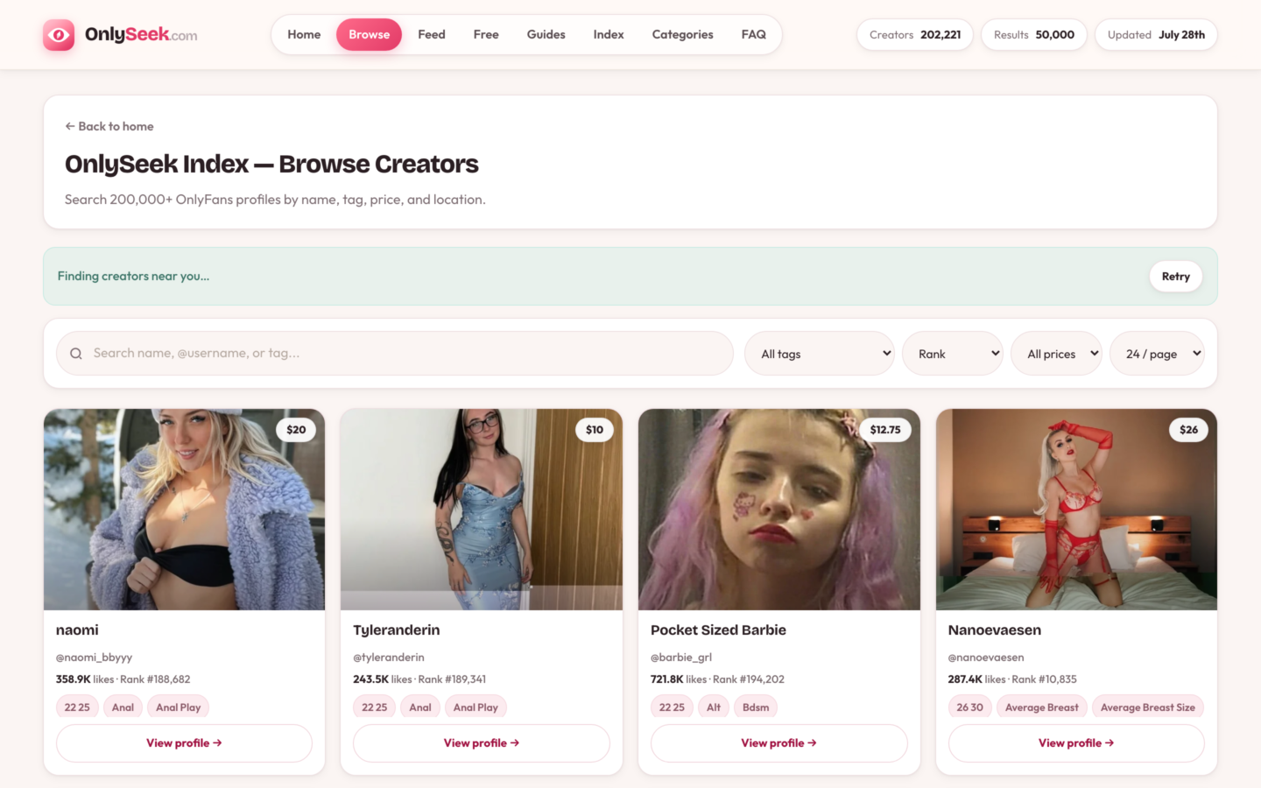Click the $10 price badge
Viewport: 1261px width, 788px height.
(x=595, y=430)
